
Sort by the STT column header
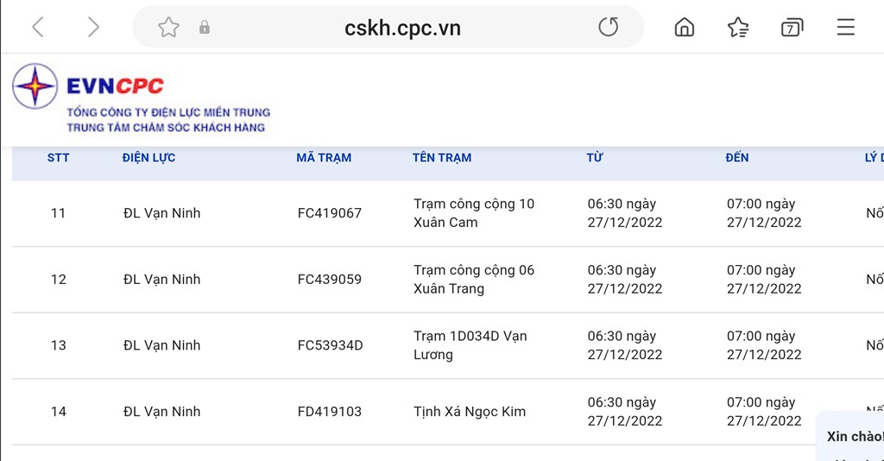click(x=58, y=158)
